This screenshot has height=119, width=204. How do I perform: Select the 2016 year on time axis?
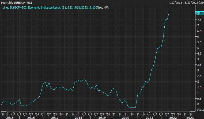(x=31, y=117)
